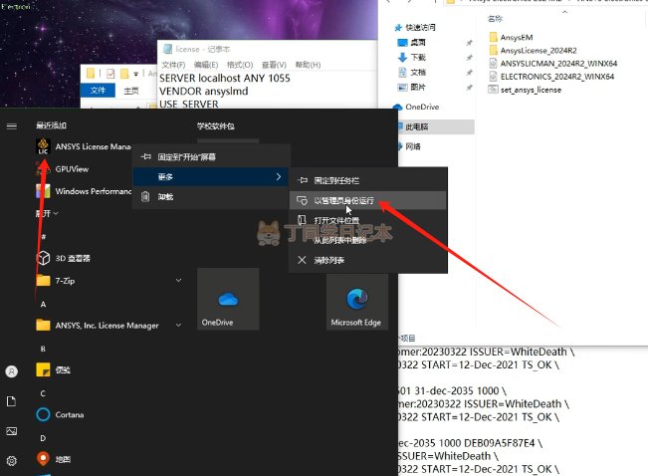Viewport: 648px width, 476px height.
Task: Open Windows Performance app icon
Action: 43,191
